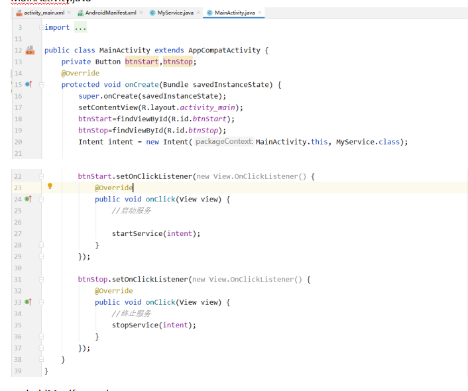Expand the folded import statements
468x391 pixels.
pyautogui.click(x=42, y=27)
